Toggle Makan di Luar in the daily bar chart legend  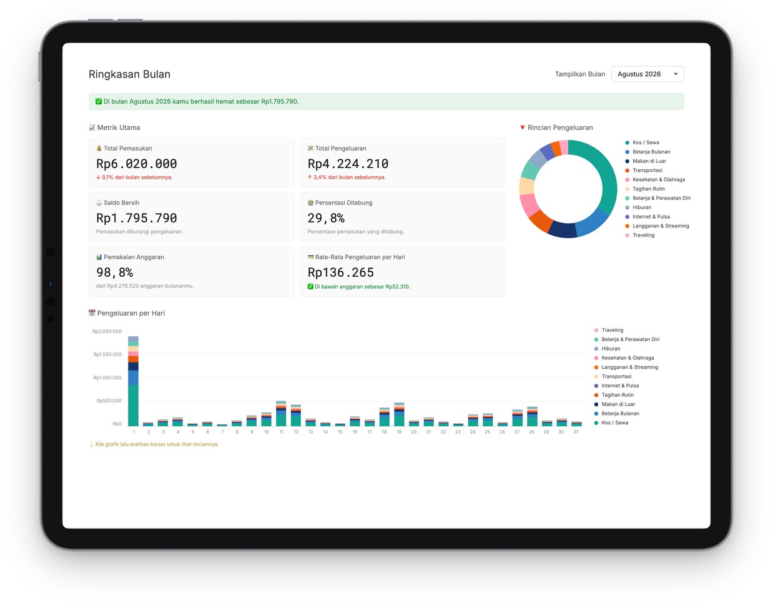click(x=614, y=404)
